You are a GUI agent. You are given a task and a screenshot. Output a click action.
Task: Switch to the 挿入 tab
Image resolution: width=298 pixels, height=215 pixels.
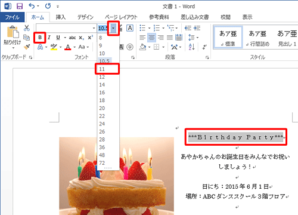pyautogui.click(x=61, y=17)
